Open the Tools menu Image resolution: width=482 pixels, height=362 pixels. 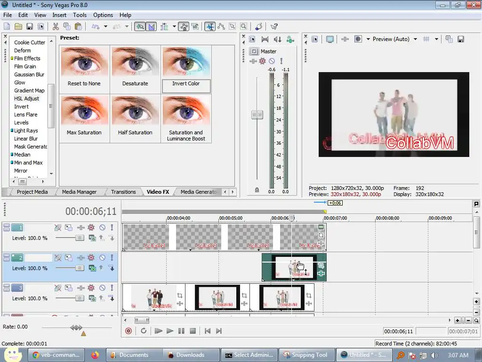(80, 15)
